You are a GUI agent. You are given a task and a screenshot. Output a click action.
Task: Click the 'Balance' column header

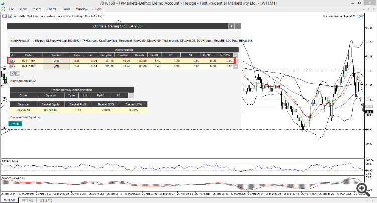23,104
